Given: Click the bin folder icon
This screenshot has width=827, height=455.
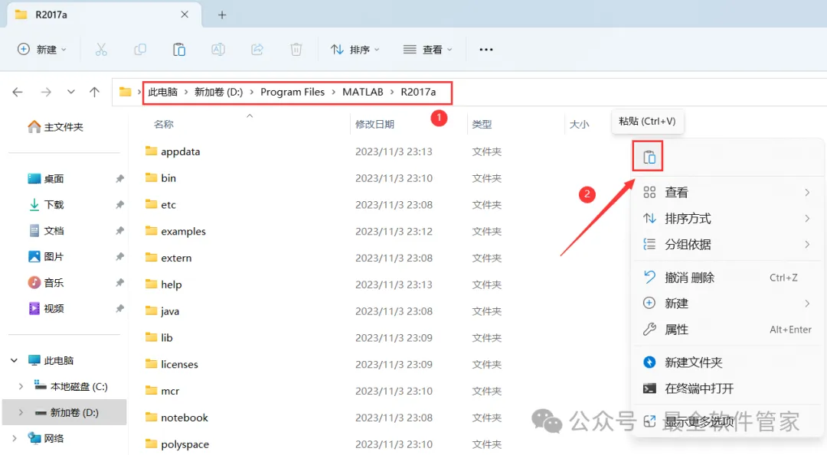Looking at the screenshot, I should pyautogui.click(x=152, y=177).
